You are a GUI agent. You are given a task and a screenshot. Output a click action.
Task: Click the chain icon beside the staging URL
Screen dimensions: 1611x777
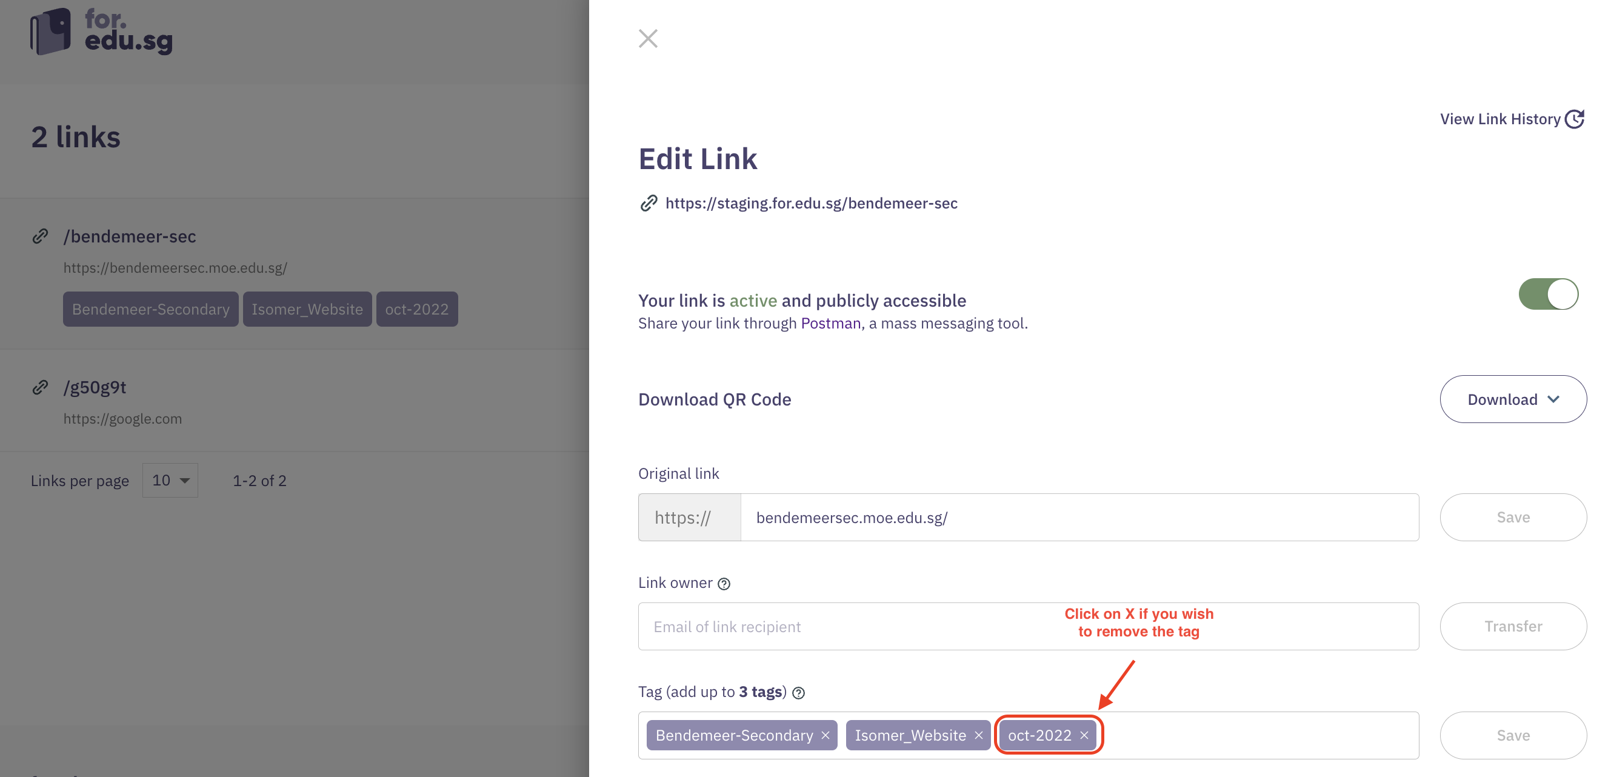tap(649, 203)
